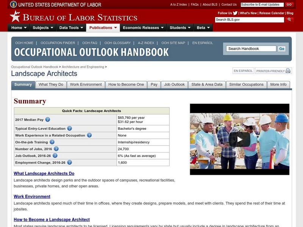Viewport: 303px width, 227px height.
Task: Open help icon for Number of Jobs, 2016
Action: click(56, 149)
